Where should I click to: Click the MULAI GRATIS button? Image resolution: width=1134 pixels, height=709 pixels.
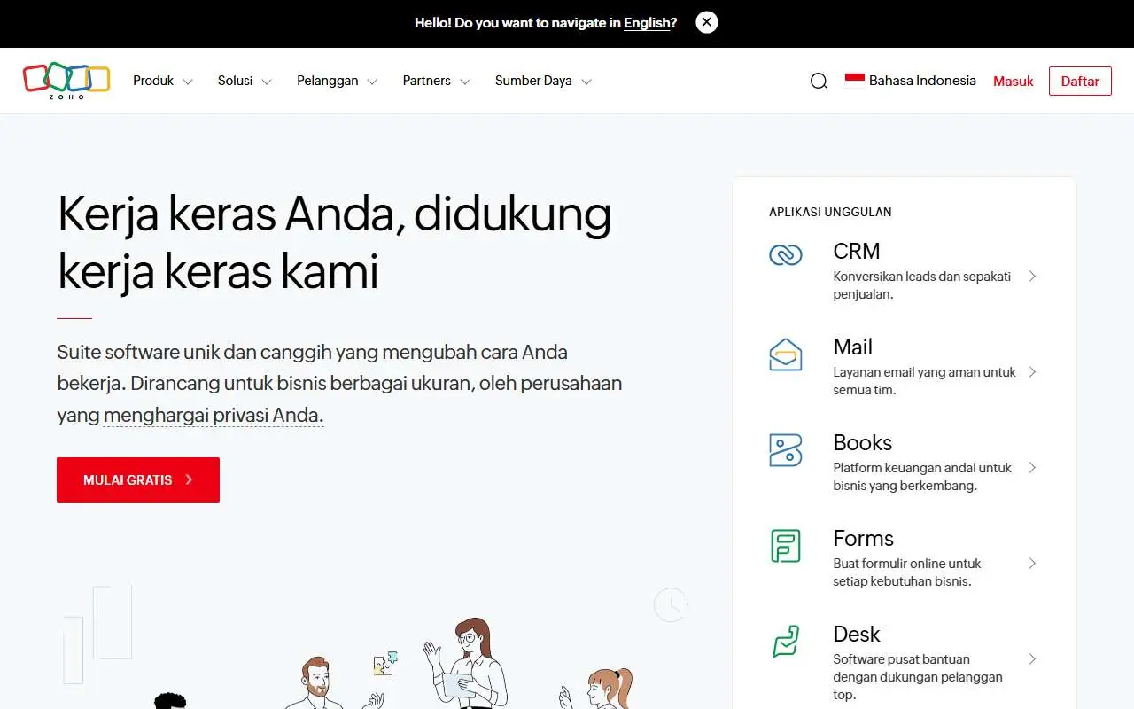(x=138, y=479)
